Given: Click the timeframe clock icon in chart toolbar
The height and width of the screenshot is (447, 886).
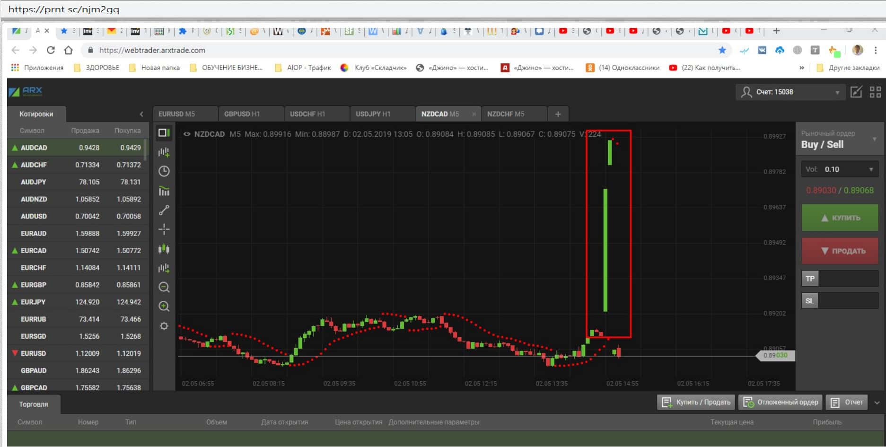Looking at the screenshot, I should 164,171.
